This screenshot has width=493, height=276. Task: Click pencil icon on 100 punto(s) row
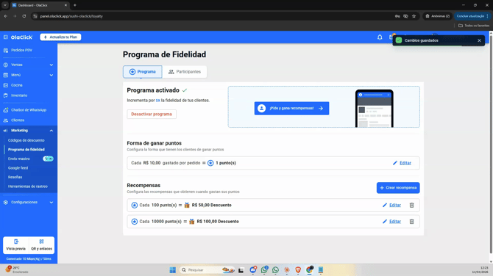coord(385,205)
